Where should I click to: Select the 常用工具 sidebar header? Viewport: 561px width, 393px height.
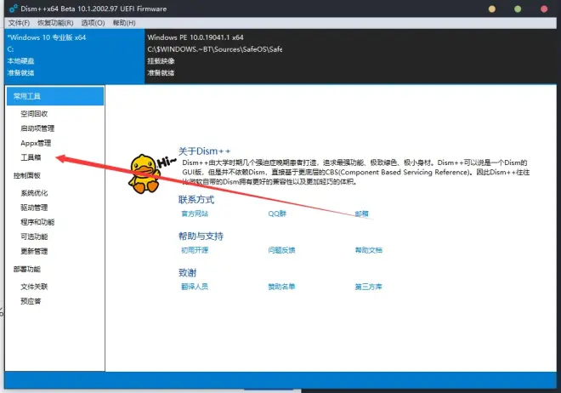click(x=55, y=96)
